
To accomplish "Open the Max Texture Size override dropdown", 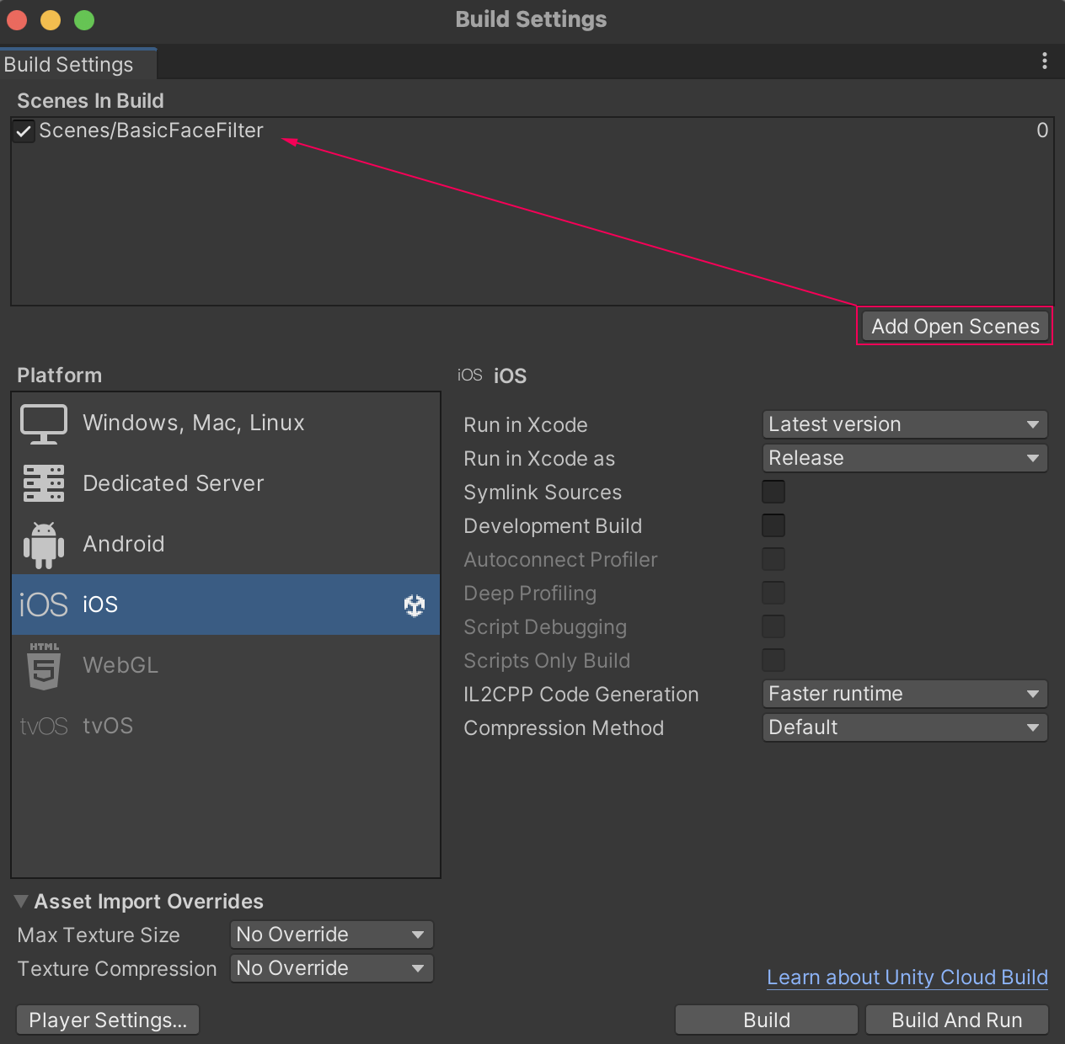I will pos(331,935).
